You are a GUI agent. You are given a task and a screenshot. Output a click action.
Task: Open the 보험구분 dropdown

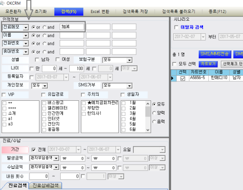(129, 60)
